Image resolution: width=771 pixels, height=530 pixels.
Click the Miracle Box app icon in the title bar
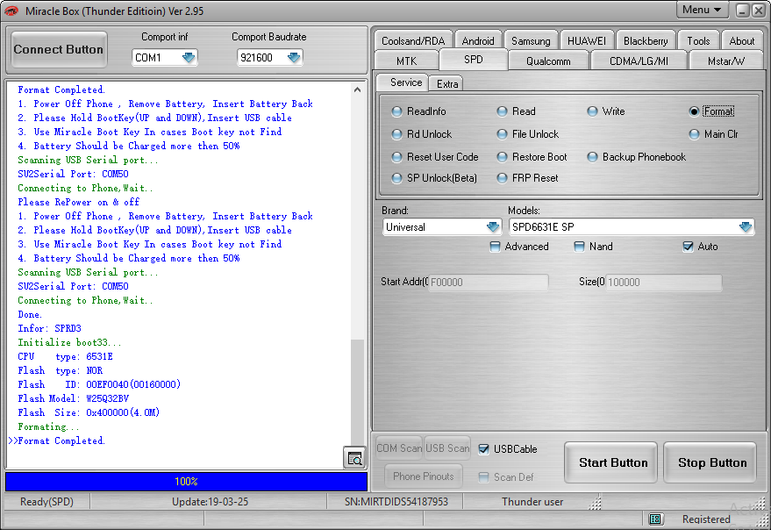coord(11,11)
